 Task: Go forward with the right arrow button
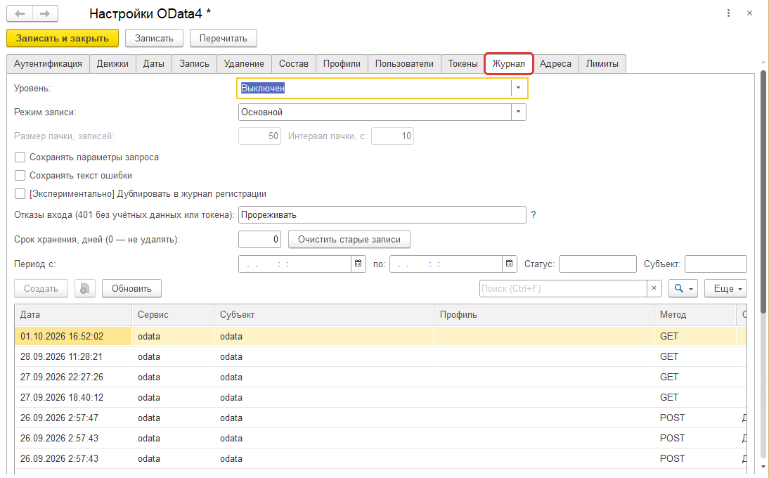[x=45, y=14]
